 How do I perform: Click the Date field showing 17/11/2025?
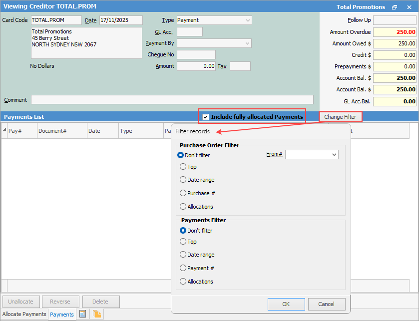pos(121,20)
